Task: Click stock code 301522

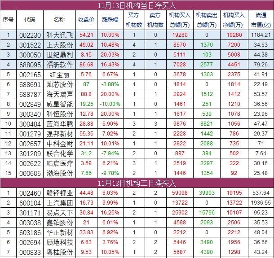Action: pyautogui.click(x=30, y=45)
